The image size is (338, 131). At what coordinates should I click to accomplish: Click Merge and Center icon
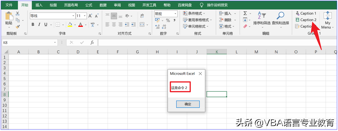pos(142,25)
